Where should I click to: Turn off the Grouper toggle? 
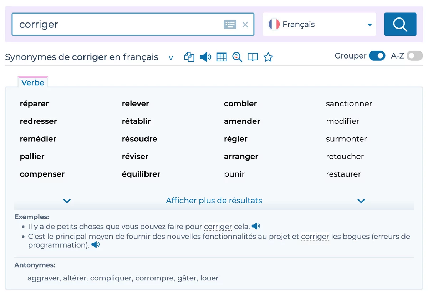pos(377,56)
